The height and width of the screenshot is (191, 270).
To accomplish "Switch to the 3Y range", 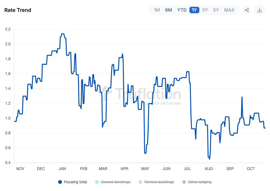I will (205, 10).
